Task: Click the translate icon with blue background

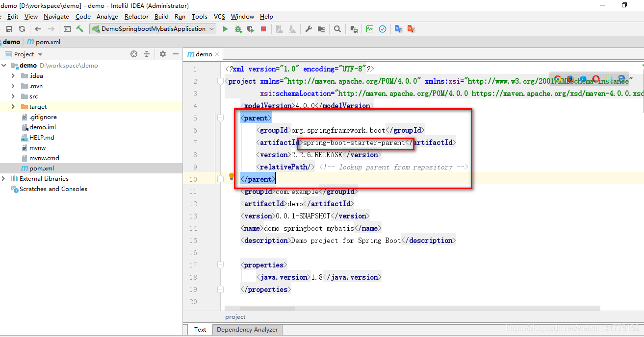Action: click(398, 29)
